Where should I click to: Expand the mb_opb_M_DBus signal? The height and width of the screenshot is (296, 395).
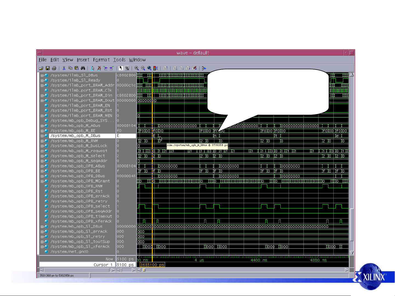[x=42, y=136]
